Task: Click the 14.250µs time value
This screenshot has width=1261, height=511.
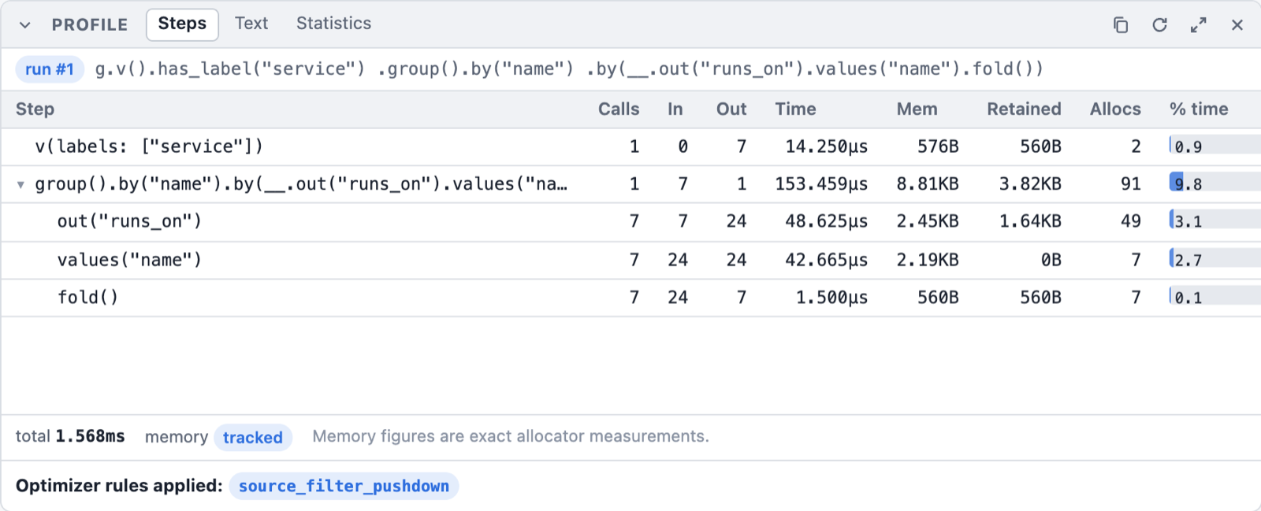Action: 827,146
